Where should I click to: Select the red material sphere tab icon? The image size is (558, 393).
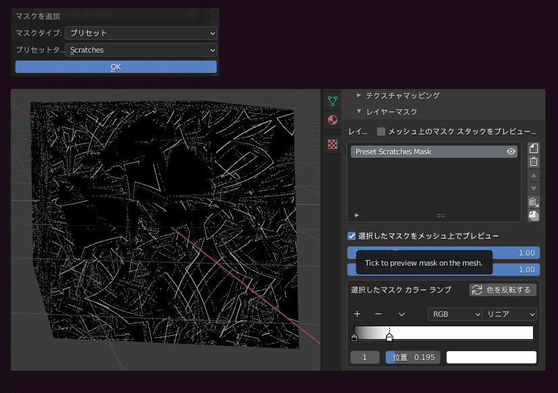point(333,120)
